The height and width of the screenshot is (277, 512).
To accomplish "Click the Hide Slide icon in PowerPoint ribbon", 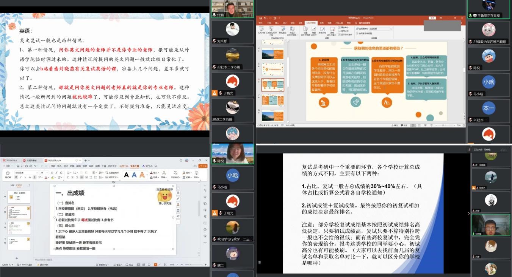I will [x=313, y=29].
